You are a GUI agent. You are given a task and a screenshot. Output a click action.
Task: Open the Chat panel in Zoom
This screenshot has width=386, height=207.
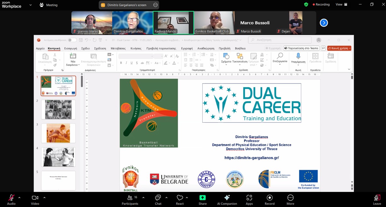158,198
